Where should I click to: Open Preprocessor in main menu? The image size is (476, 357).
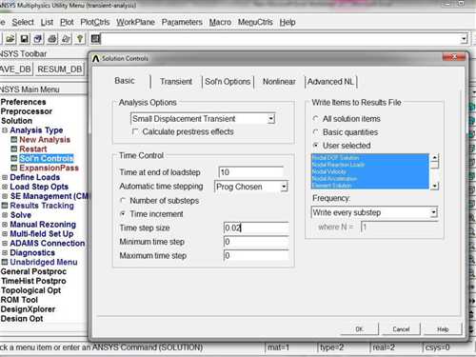[27, 111]
